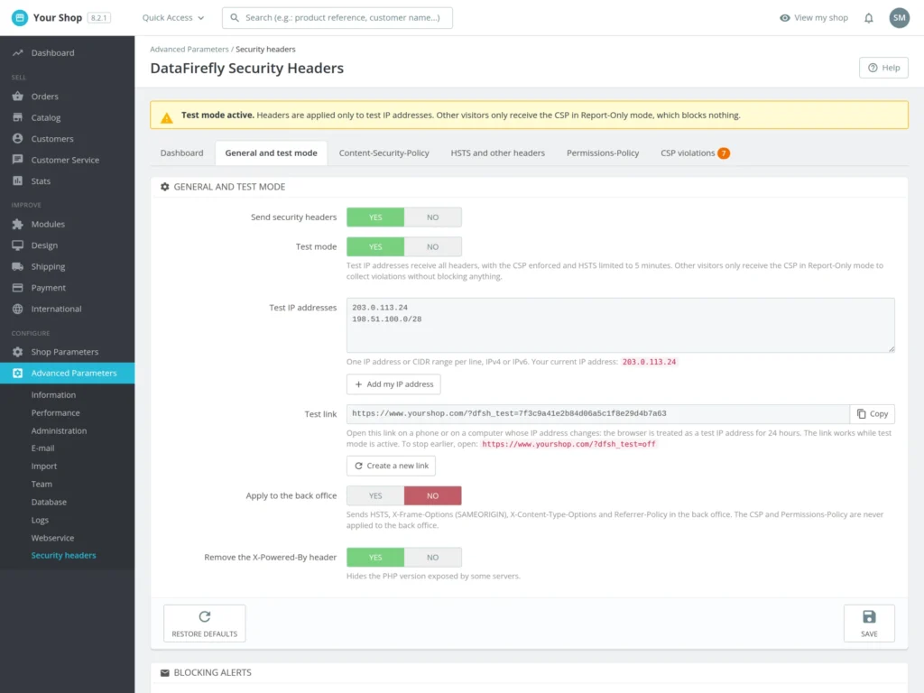Viewport: 924px width, 693px height.
Task: Copy the test link
Action: (873, 413)
